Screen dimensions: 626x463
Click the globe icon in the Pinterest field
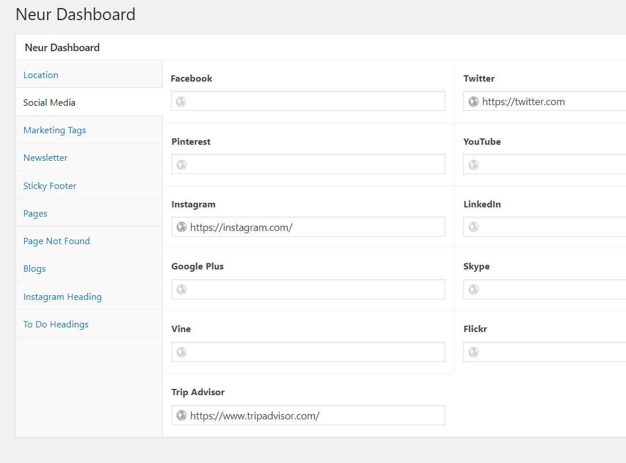[x=181, y=164]
